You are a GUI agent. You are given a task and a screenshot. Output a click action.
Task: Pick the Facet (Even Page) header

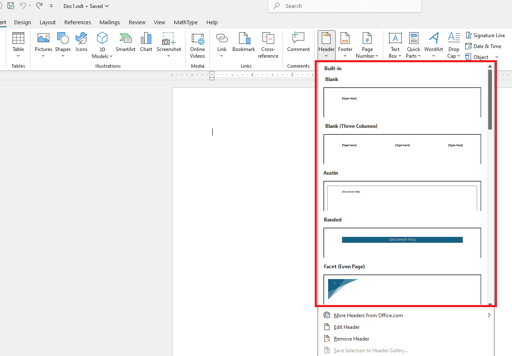pos(402,289)
